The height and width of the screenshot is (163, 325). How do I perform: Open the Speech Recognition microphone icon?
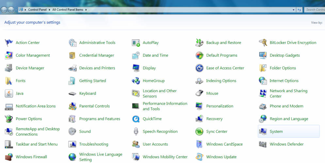click(x=136, y=131)
